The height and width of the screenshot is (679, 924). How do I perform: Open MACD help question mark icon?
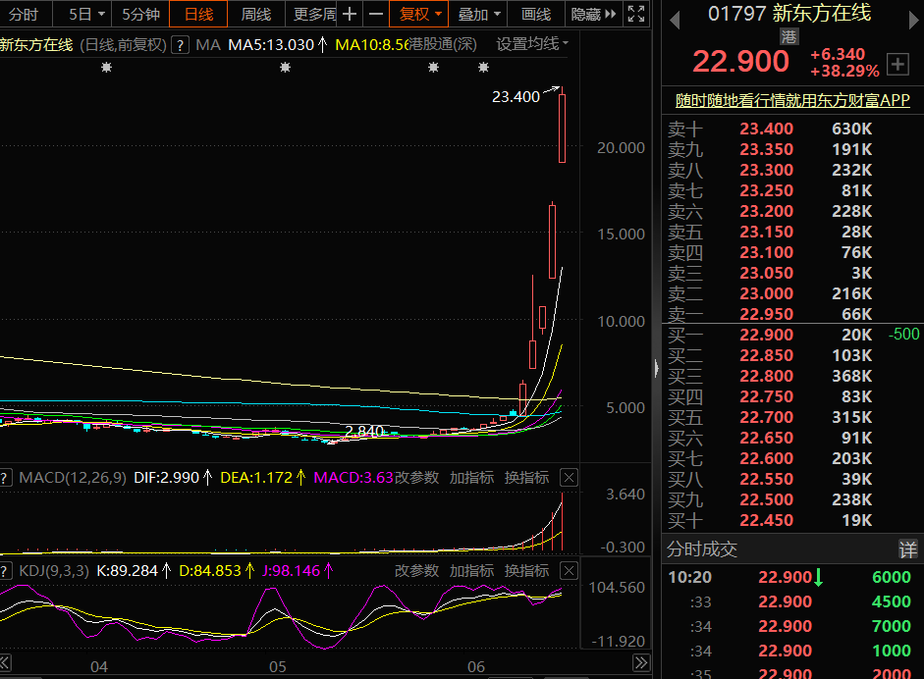5,478
